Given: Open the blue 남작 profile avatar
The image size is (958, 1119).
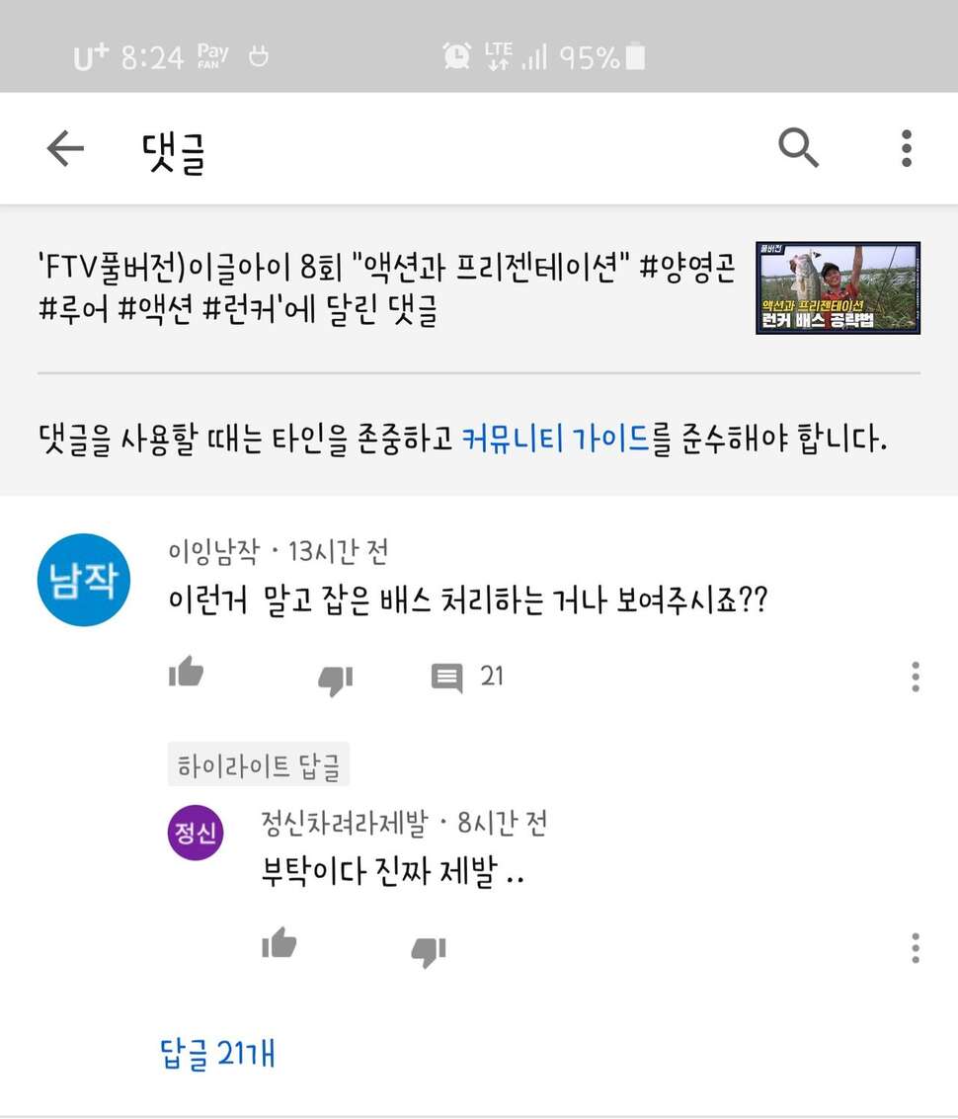Looking at the screenshot, I should point(84,580).
